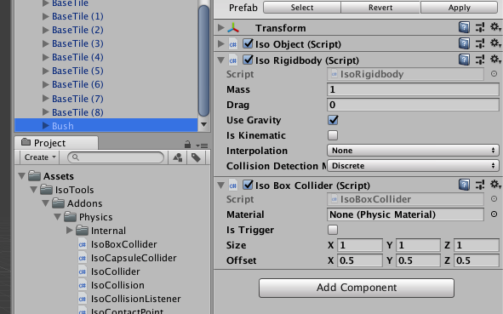This screenshot has height=314, width=503.
Task: Open Collision Detection Mode dropdown
Action: tap(413, 165)
